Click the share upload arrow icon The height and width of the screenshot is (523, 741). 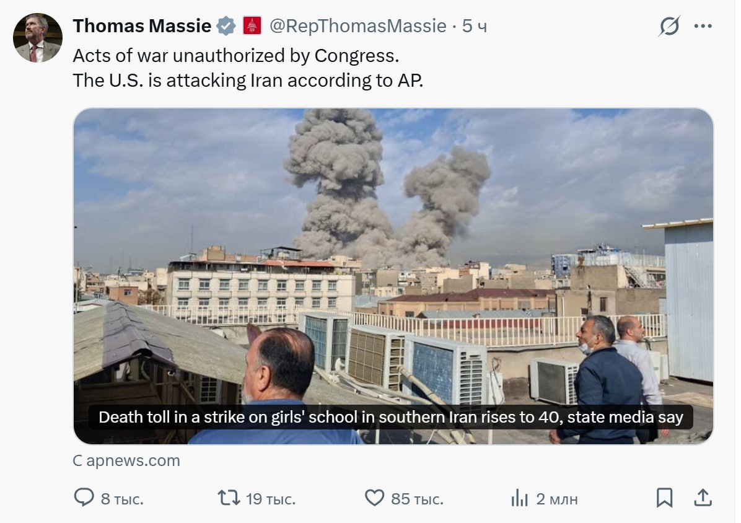pos(702,498)
